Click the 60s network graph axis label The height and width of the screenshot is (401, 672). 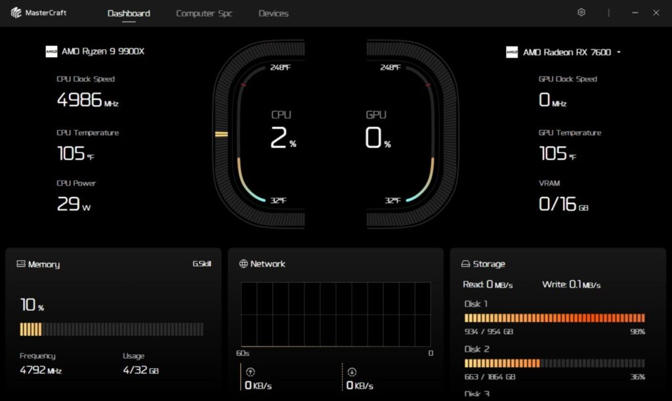coord(243,353)
